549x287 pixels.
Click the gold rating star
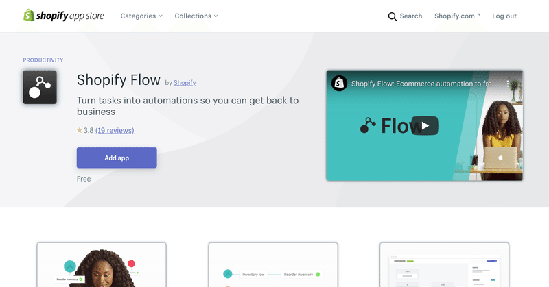coord(80,130)
